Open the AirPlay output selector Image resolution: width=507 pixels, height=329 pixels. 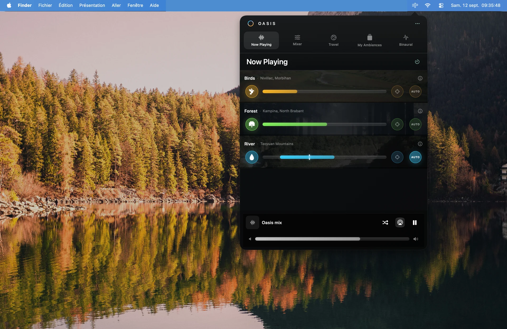(400, 223)
